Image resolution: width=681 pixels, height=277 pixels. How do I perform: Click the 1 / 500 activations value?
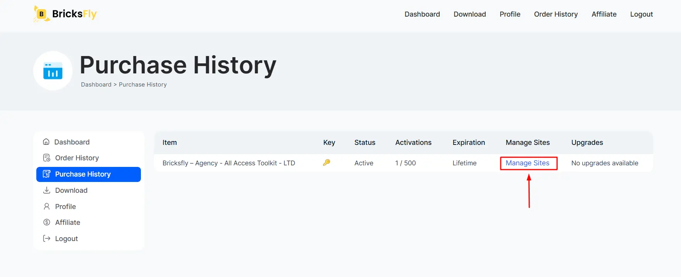pos(405,163)
